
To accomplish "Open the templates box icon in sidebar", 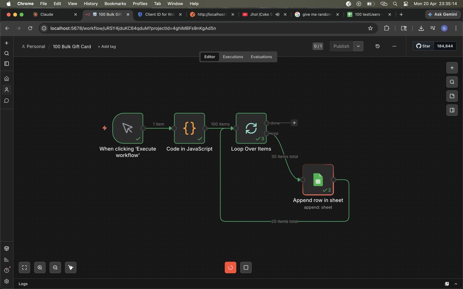I will click(7, 249).
